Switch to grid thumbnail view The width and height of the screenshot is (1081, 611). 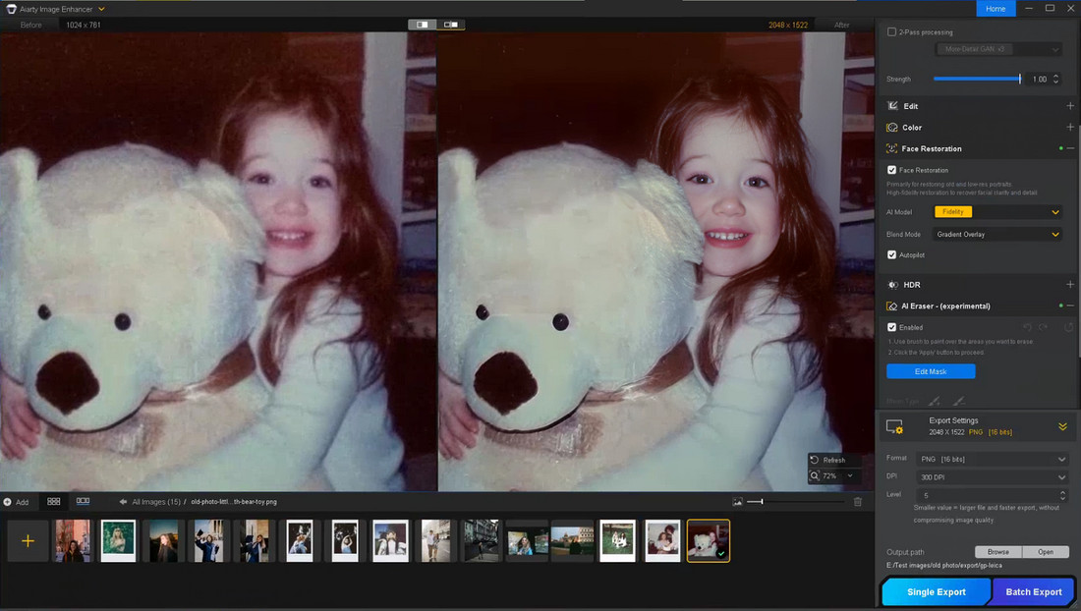(54, 502)
